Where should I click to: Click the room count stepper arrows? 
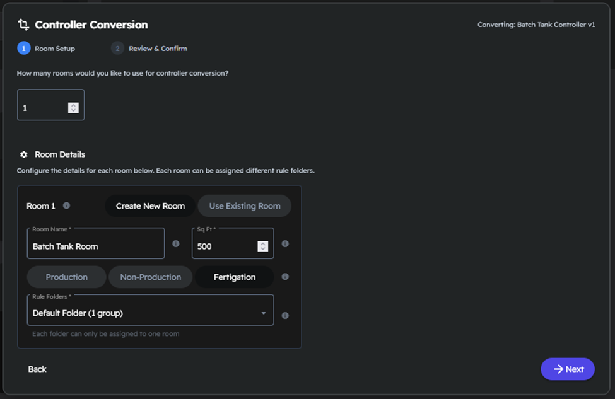[x=73, y=108]
